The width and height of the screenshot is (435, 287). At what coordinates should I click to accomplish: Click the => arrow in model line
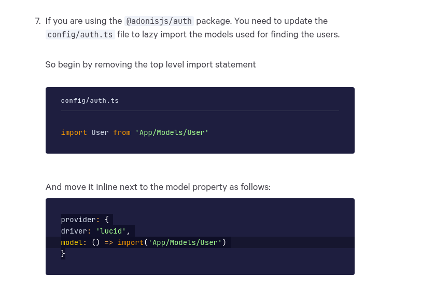tap(109, 242)
